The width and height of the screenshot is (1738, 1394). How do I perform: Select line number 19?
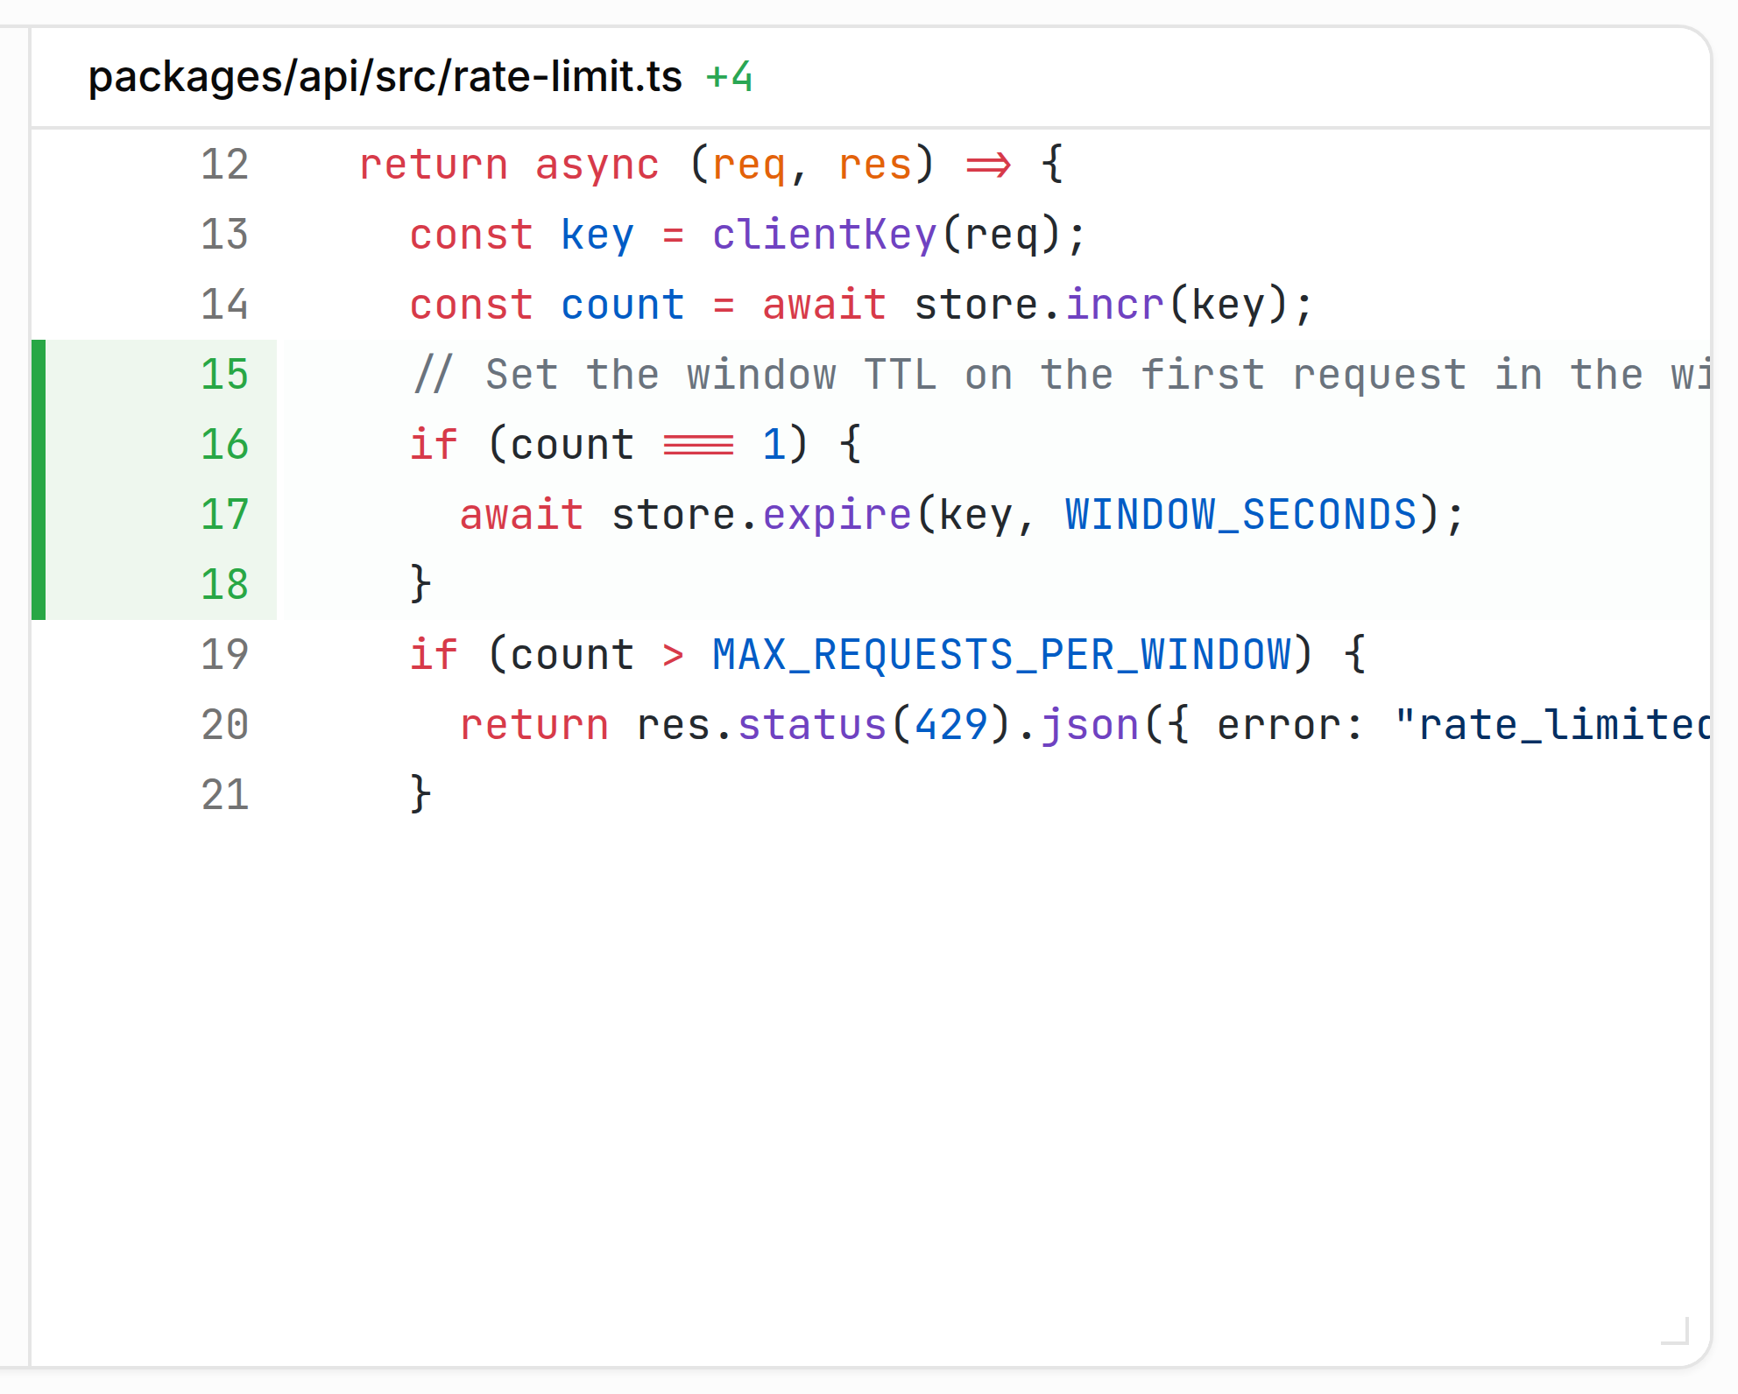(x=225, y=655)
